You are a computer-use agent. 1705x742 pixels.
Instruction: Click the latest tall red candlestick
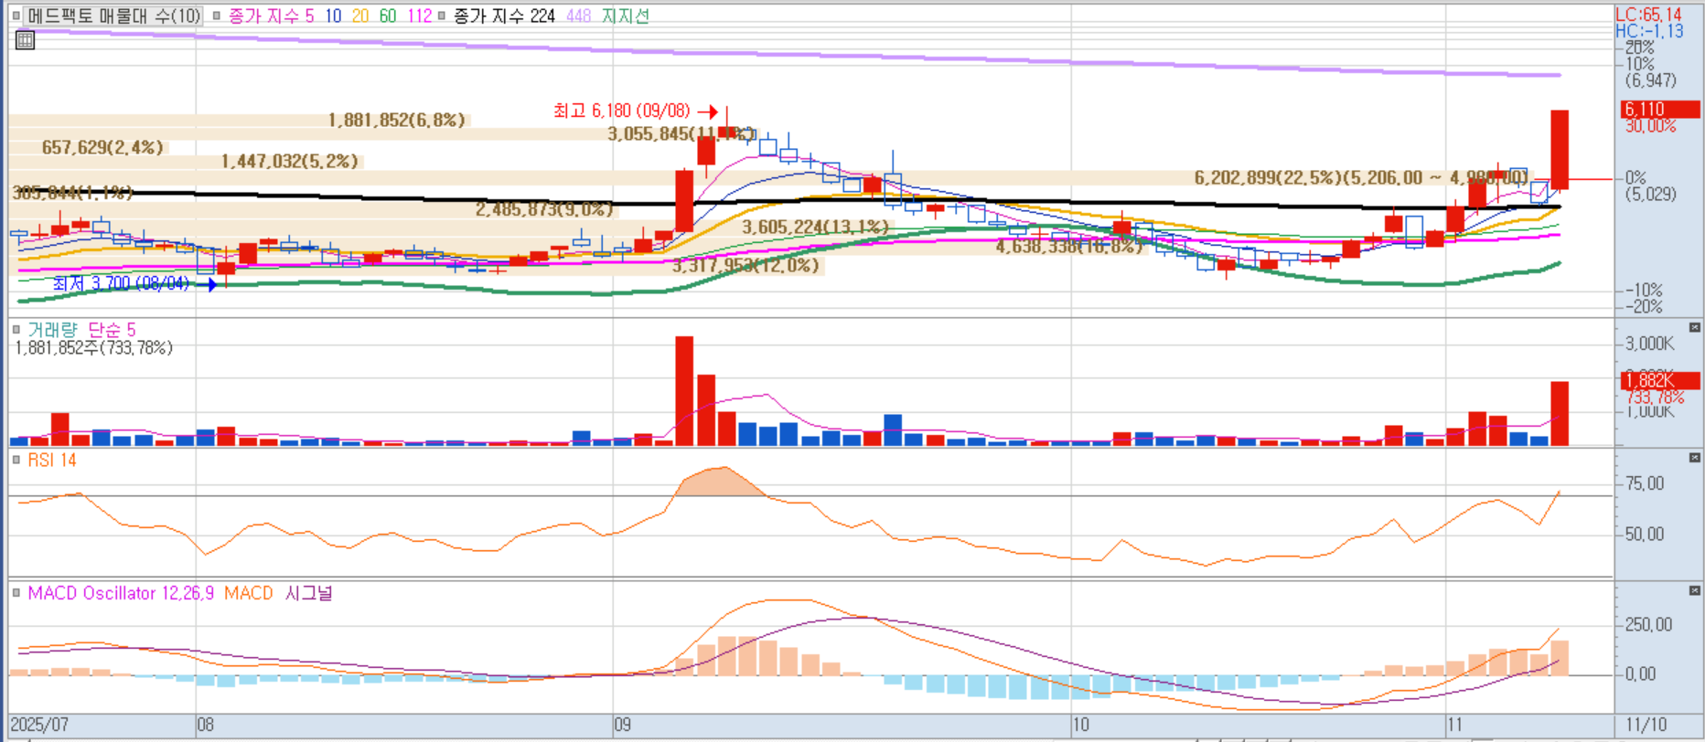tap(1560, 150)
